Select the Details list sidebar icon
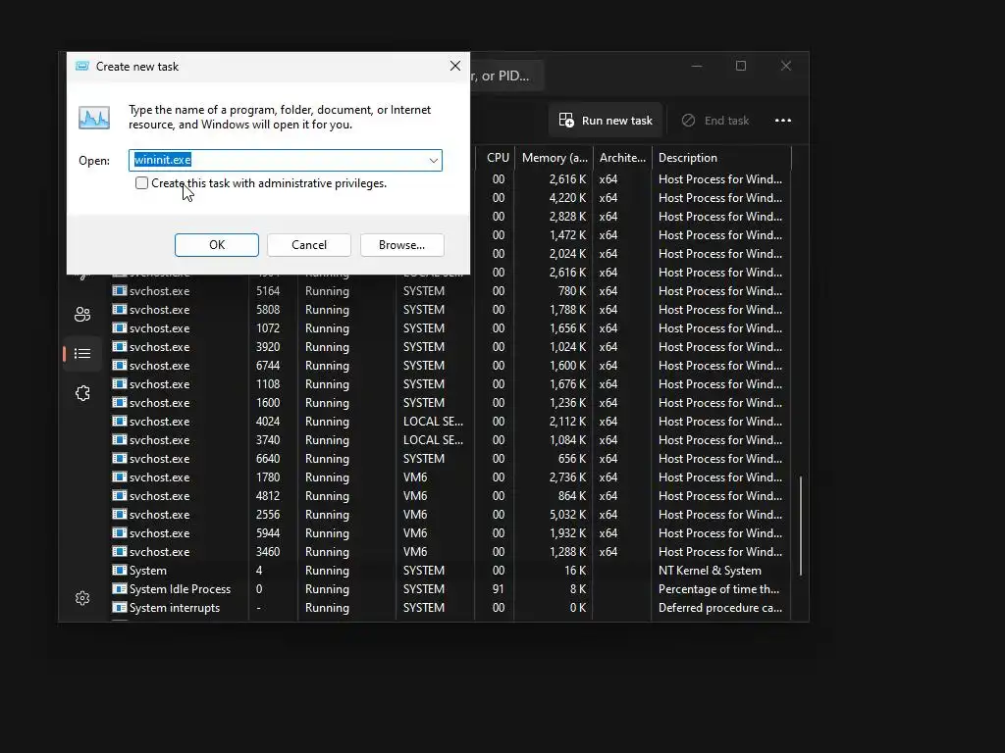 pyautogui.click(x=82, y=353)
